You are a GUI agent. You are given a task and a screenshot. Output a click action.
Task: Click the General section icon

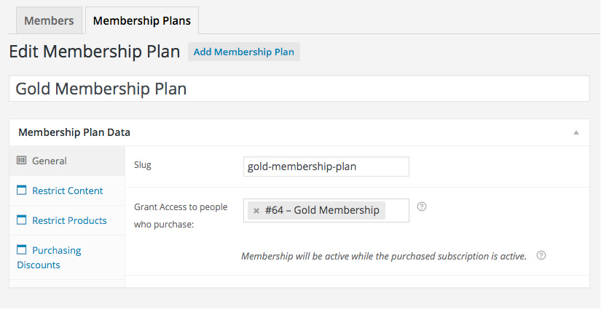tap(21, 160)
